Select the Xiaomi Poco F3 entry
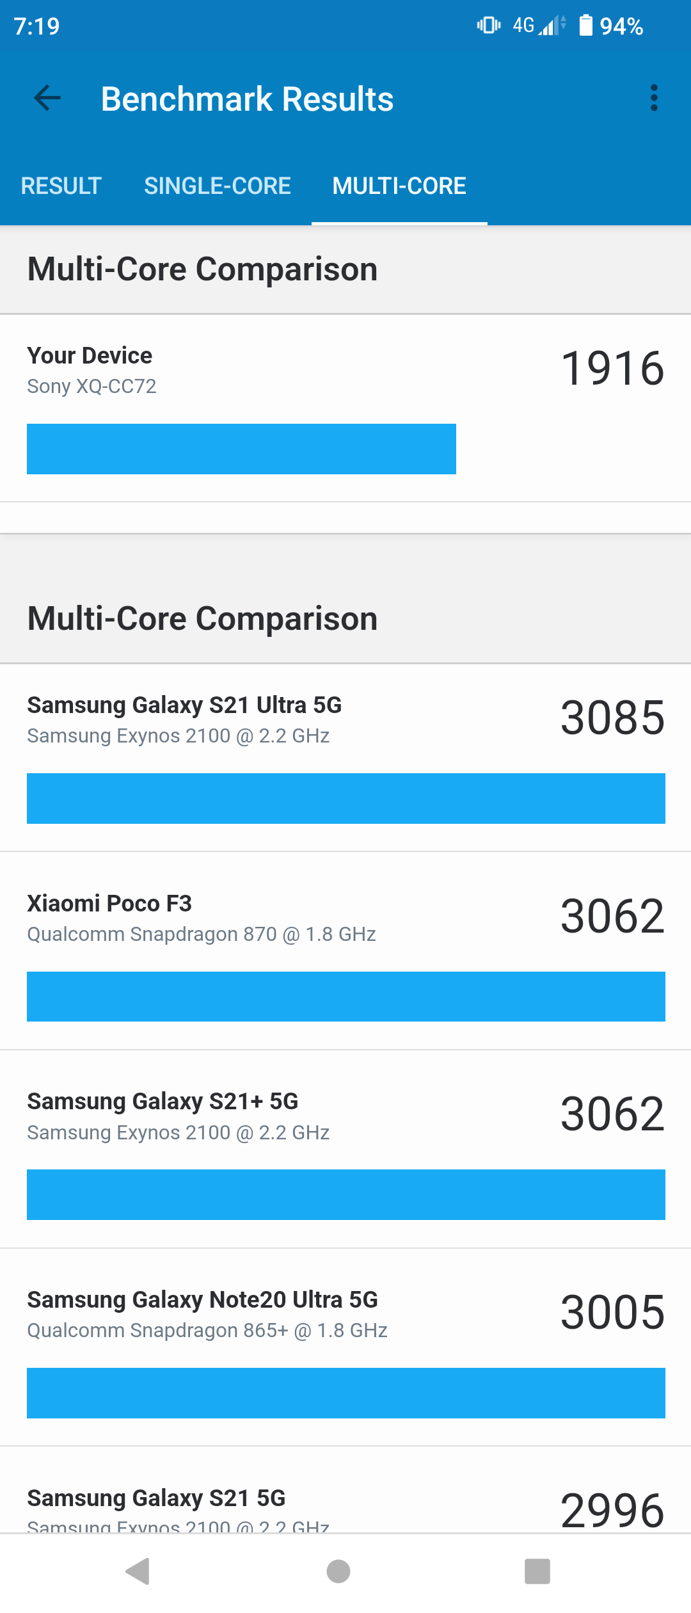 coord(345,956)
